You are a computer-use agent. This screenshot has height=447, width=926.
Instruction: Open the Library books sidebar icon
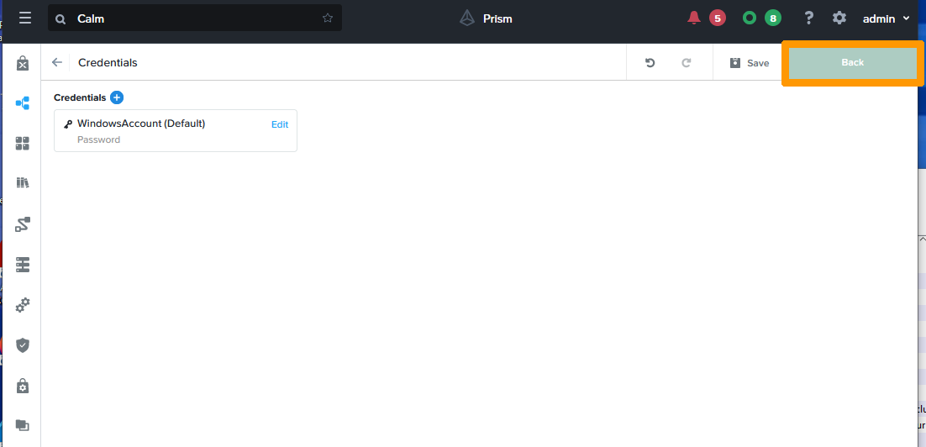pyautogui.click(x=23, y=183)
